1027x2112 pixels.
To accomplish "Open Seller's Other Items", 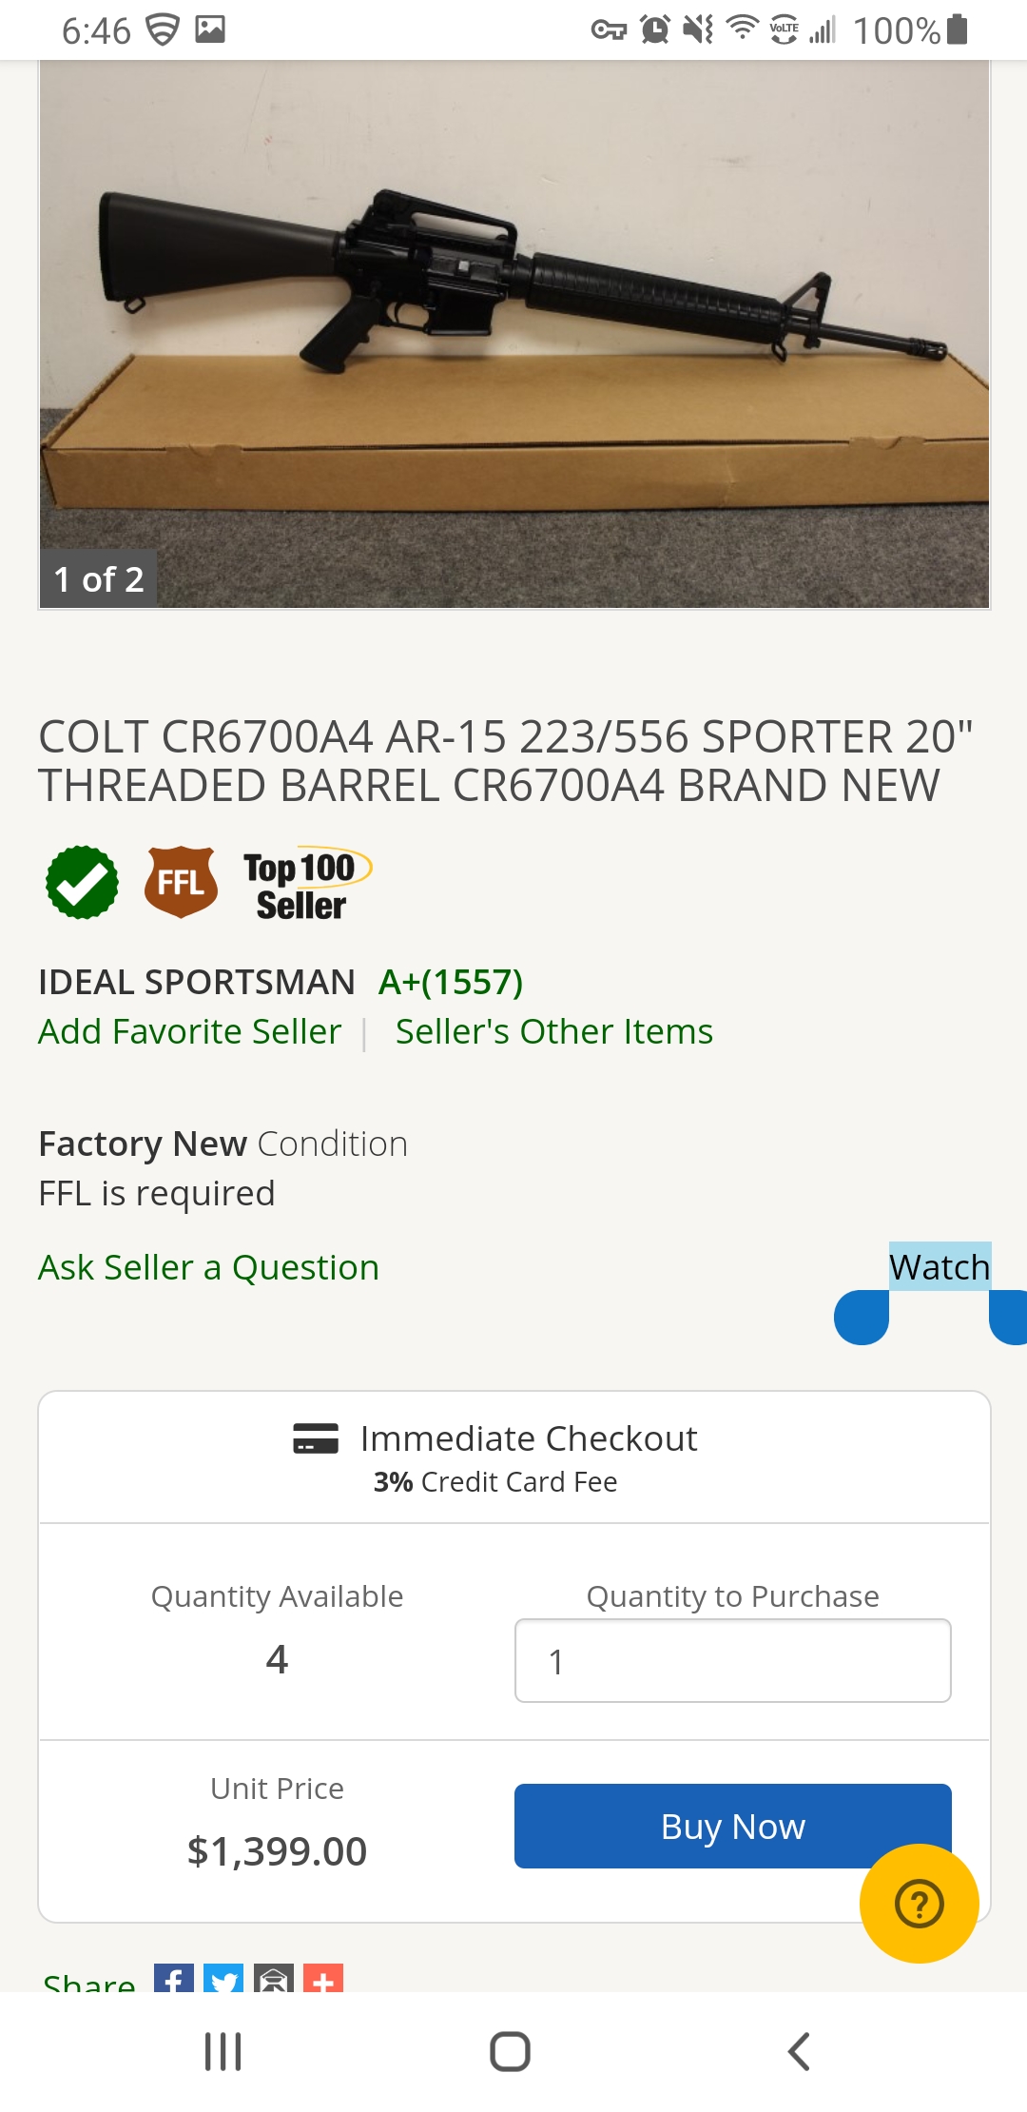I will (553, 1031).
